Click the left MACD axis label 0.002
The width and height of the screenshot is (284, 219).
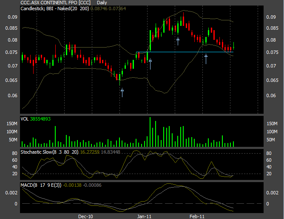[11, 193]
